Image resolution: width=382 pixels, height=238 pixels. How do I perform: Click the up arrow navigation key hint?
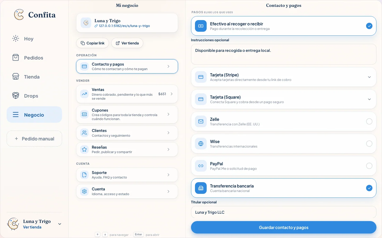point(98,235)
